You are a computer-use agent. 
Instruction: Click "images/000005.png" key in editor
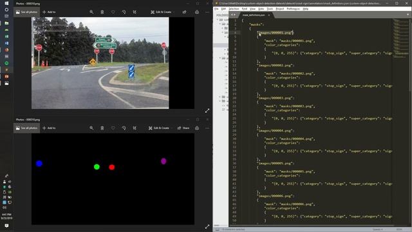(x=275, y=163)
